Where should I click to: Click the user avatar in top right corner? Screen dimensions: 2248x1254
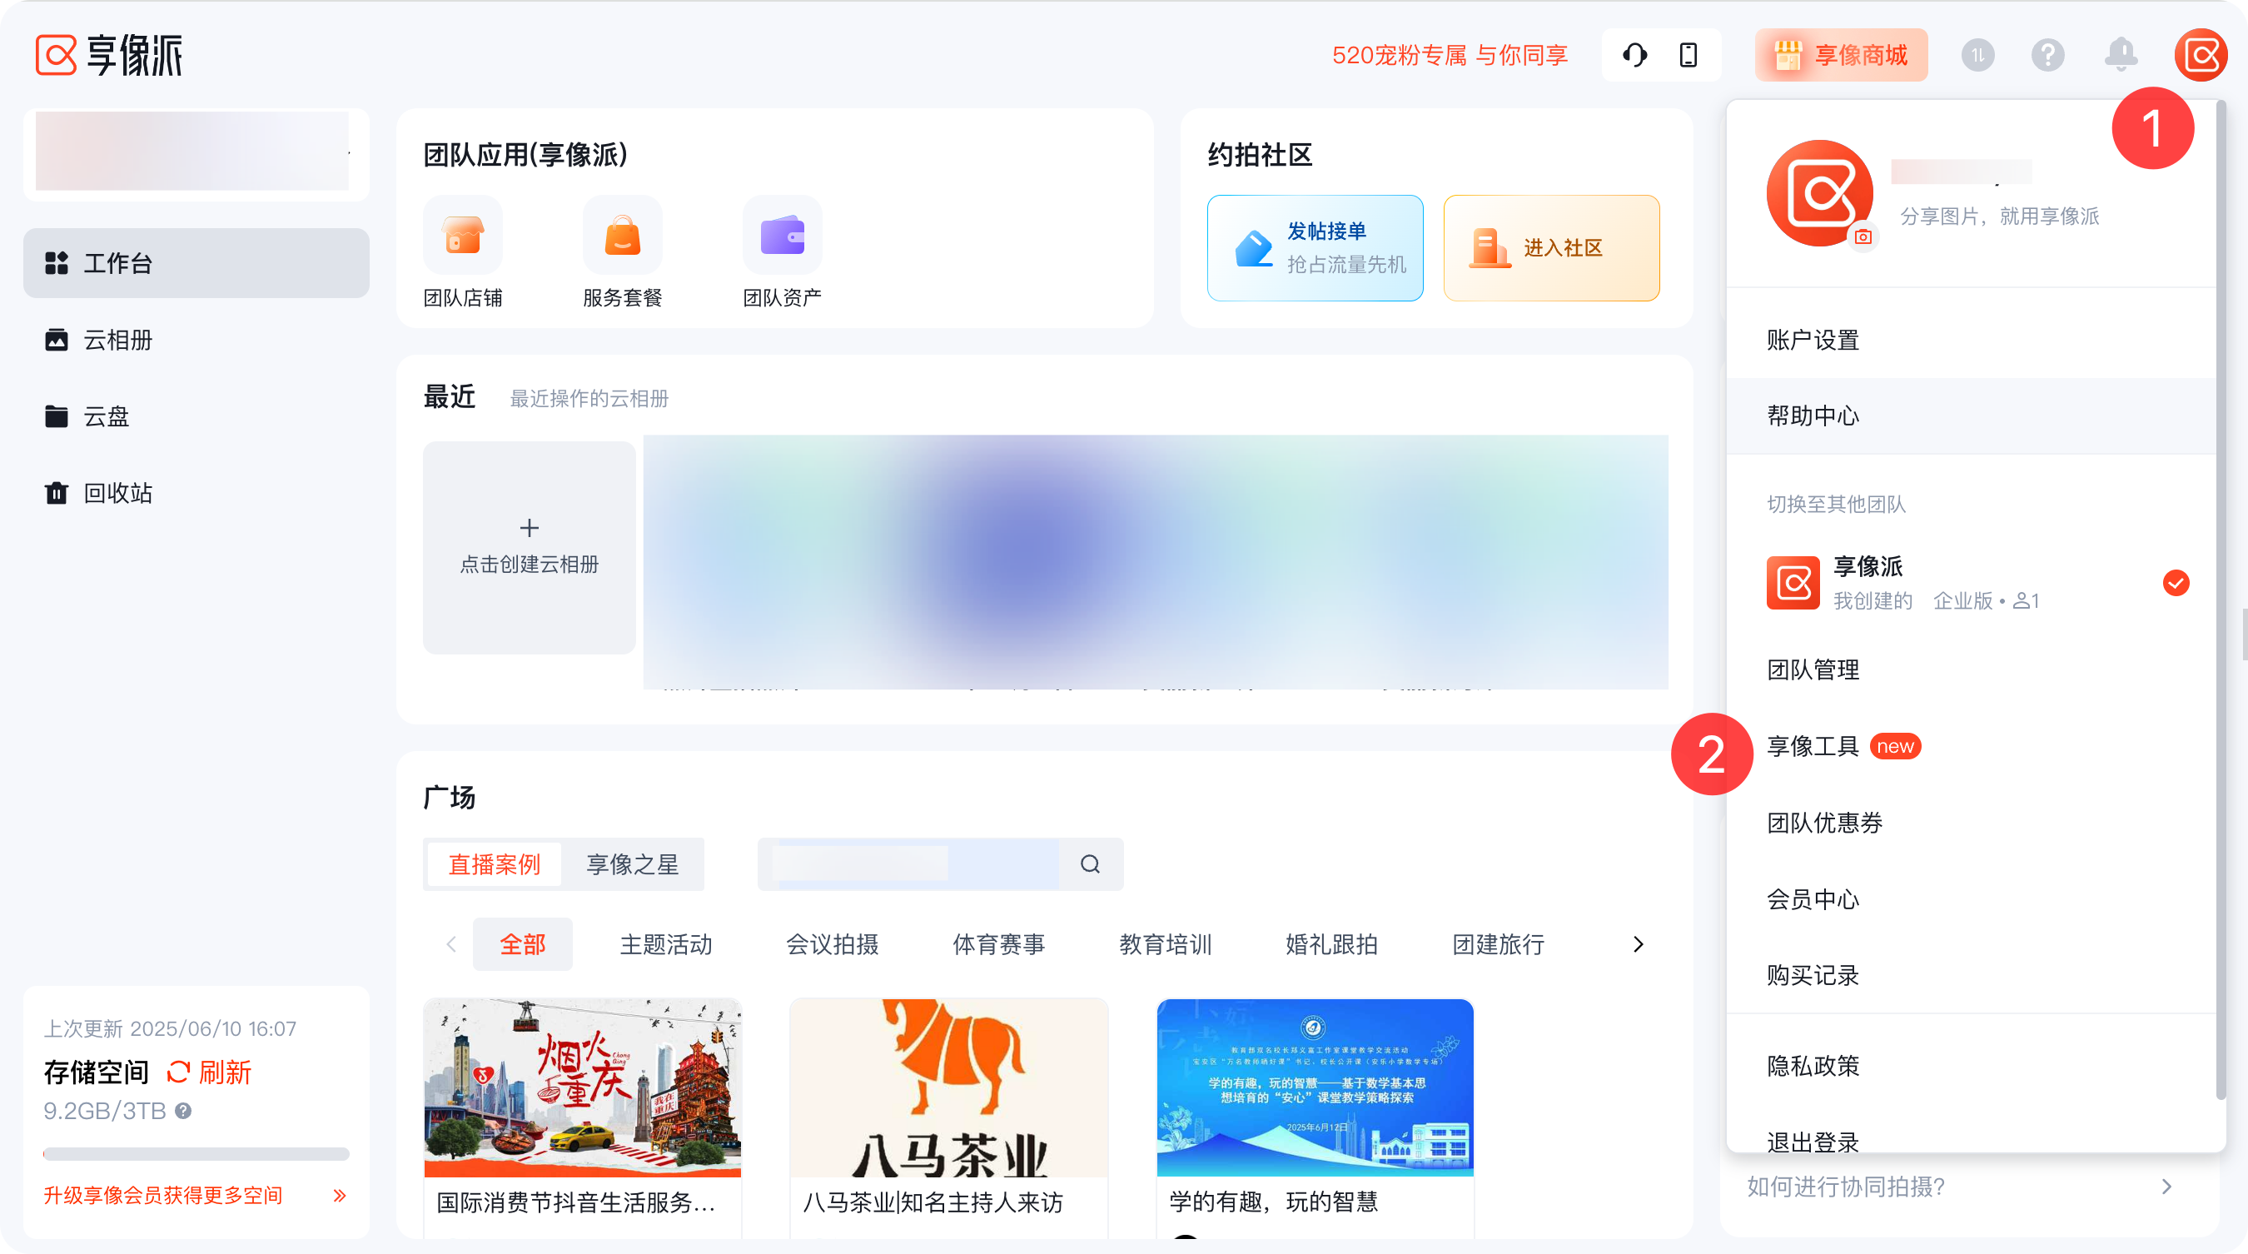pyautogui.click(x=2201, y=55)
